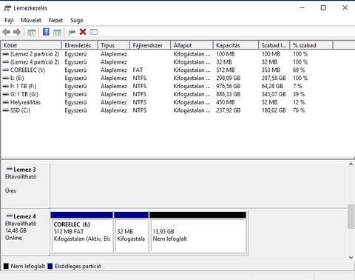Open the Fájl menu
The height and width of the screenshot is (280, 355).
(9, 20)
